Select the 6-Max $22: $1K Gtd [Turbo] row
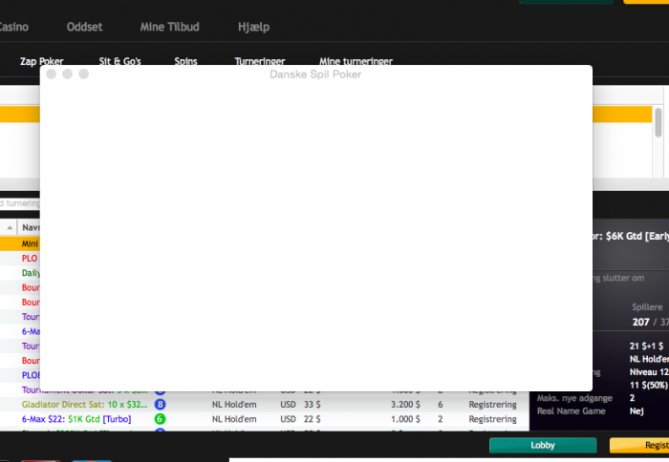 (x=265, y=419)
